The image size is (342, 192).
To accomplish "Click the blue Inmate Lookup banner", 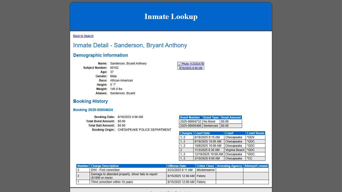I will click(171, 16).
